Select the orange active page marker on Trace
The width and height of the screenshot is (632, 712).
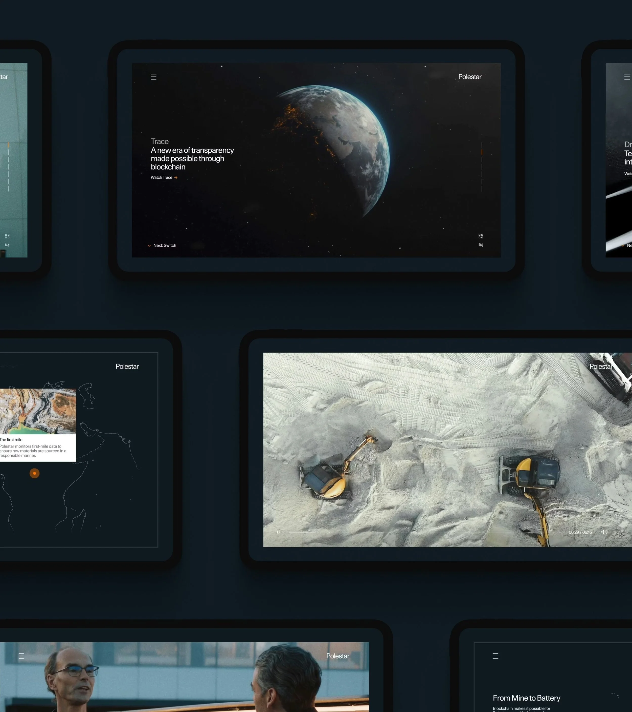482,152
